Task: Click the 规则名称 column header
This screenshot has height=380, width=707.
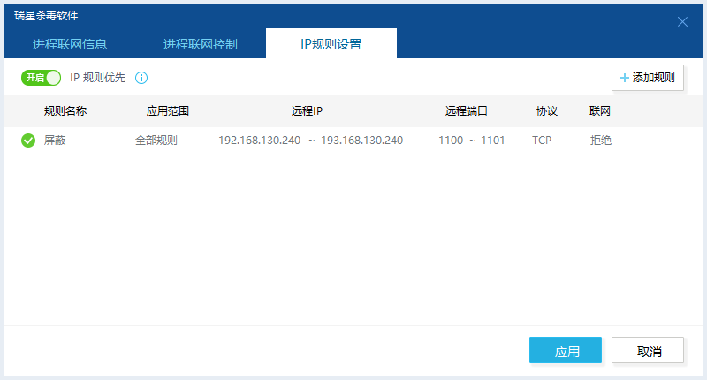Action: coord(65,110)
